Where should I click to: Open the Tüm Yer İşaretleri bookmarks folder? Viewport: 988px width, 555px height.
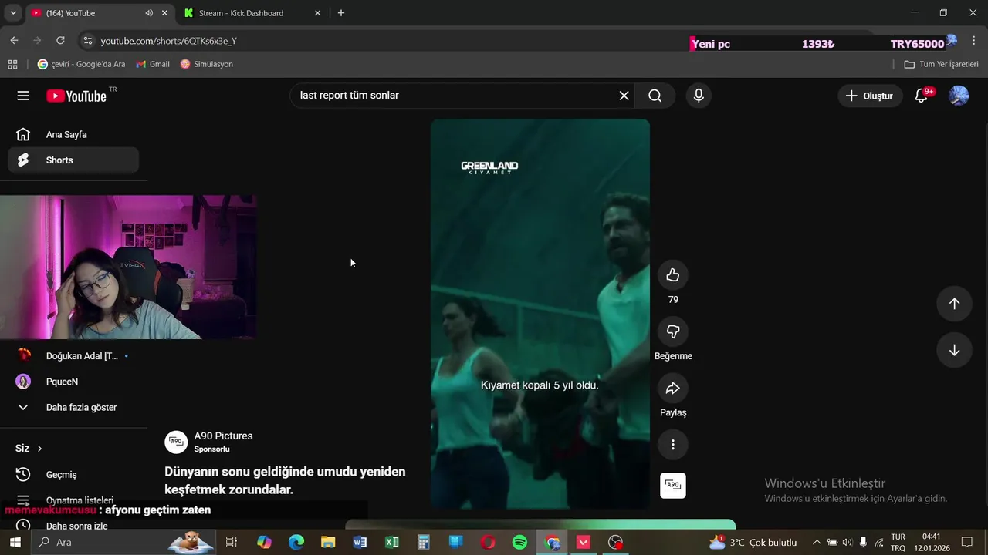(x=941, y=64)
